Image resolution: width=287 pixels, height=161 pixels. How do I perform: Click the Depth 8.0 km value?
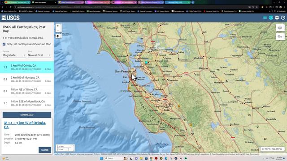[18, 143]
